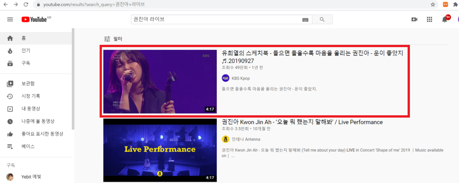Open the 권진아 '오늘 뭐 했는지 말해봐' video title
Image resolution: width=459 pixels, height=183 pixels.
click(302, 122)
